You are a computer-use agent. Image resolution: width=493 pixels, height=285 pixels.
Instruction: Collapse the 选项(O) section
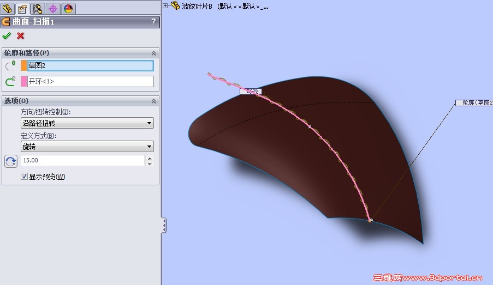click(153, 101)
